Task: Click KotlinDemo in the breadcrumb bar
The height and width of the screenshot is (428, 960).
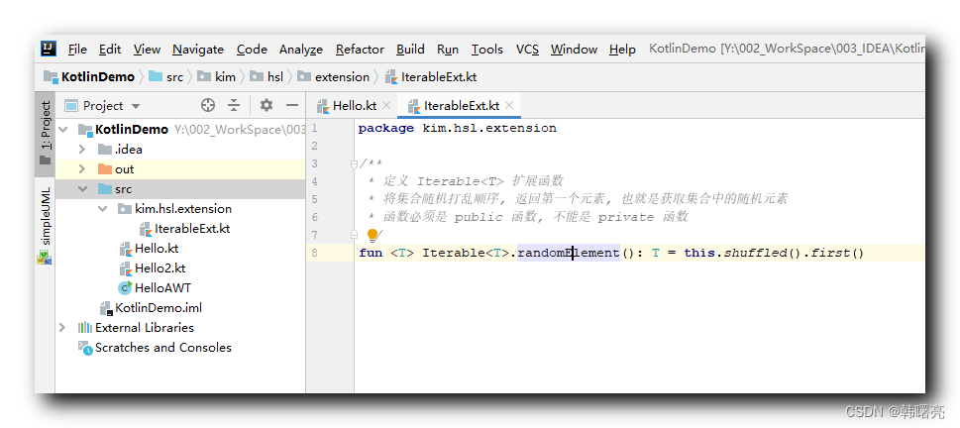Action: pyautogui.click(x=89, y=77)
